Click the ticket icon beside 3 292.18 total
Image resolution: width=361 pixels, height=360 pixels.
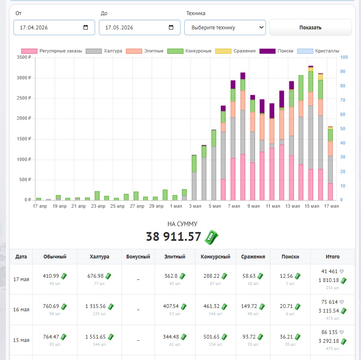343,341
